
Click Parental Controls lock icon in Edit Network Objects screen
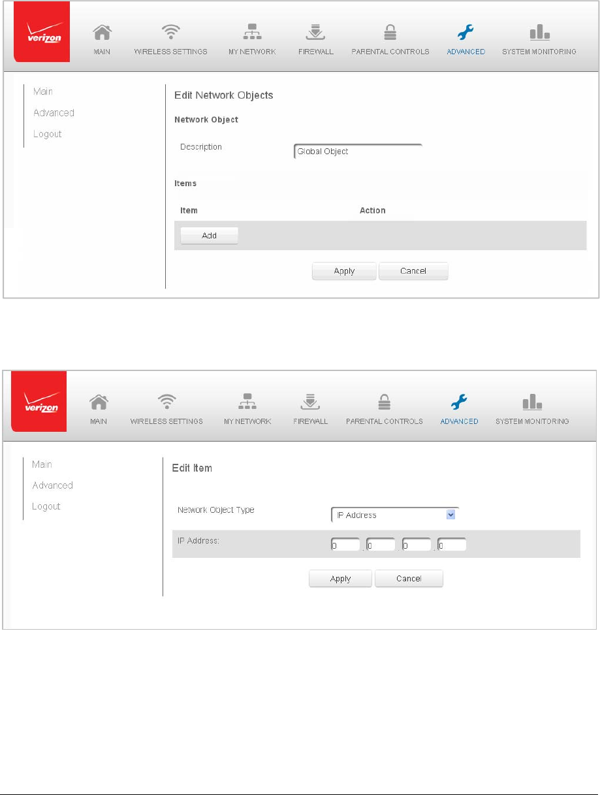(390, 32)
